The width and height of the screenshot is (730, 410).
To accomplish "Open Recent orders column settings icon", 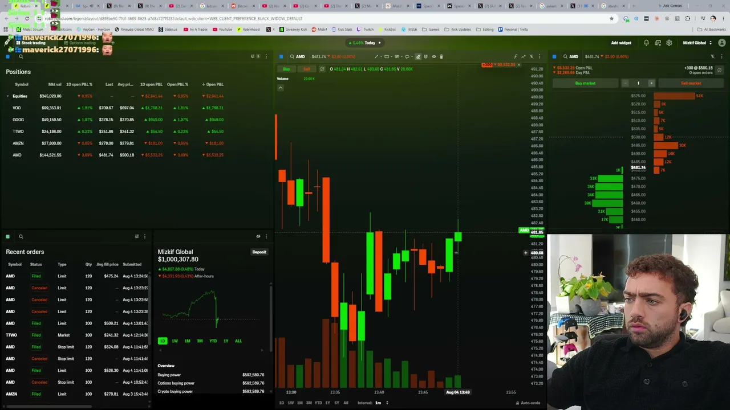I will [x=137, y=236].
